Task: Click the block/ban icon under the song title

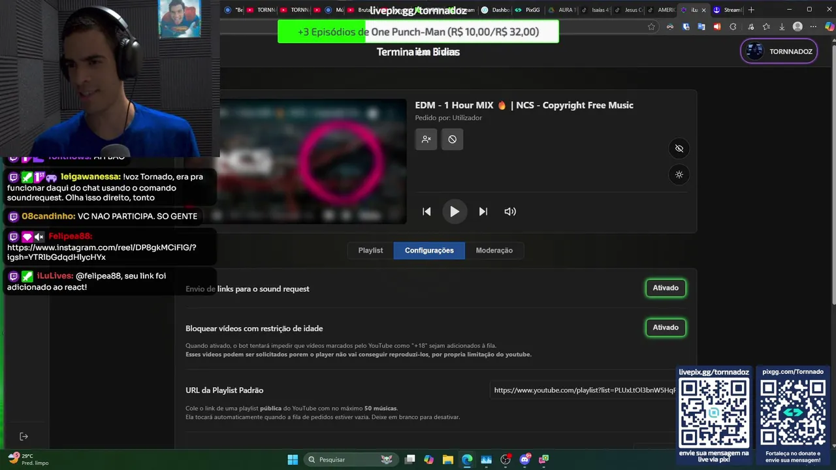Action: 452,139
